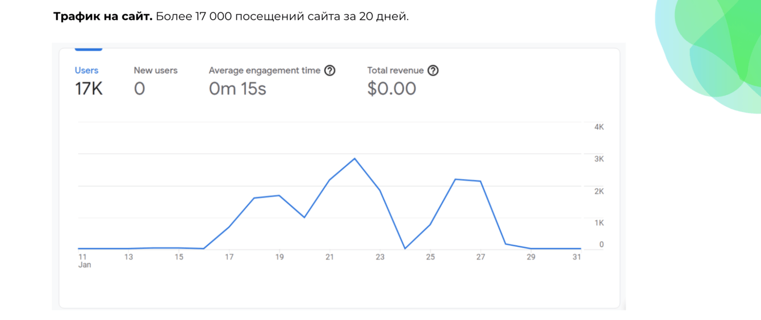
Task: Click the chart dip on January 24
Action: [x=405, y=249]
